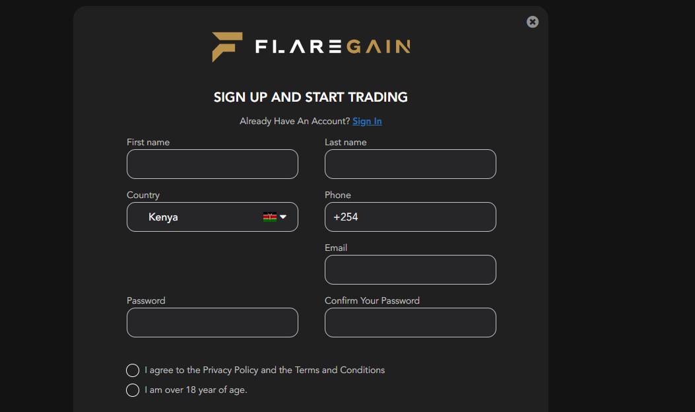Screen dimensions: 695x412
Task: Click the 'I am over 18' label text
Action: pyautogui.click(x=196, y=390)
